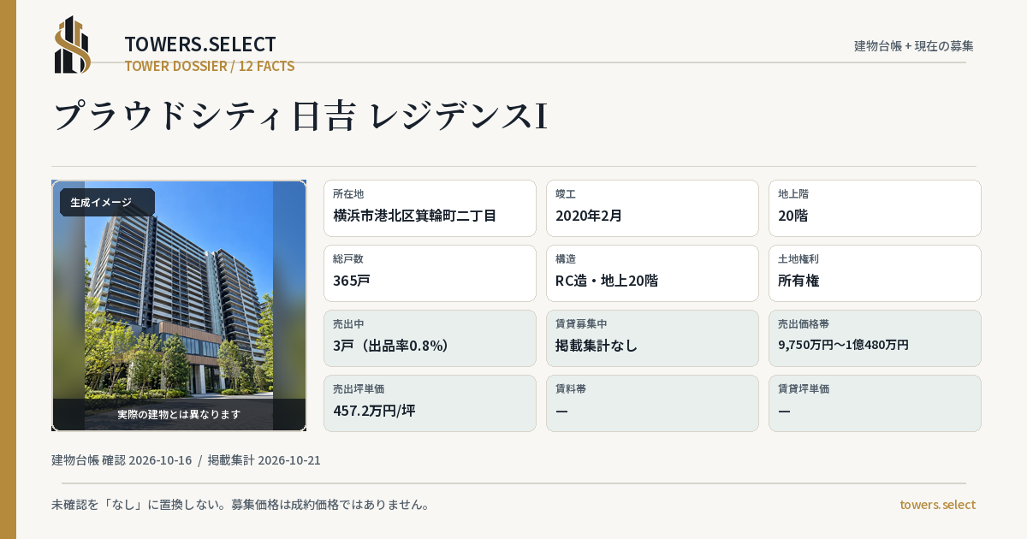This screenshot has height=539, width=1027.
Task: Select the 所在地 address card
Action: click(430, 208)
